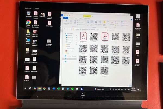Click the Windows Start button

[x=26, y=89]
